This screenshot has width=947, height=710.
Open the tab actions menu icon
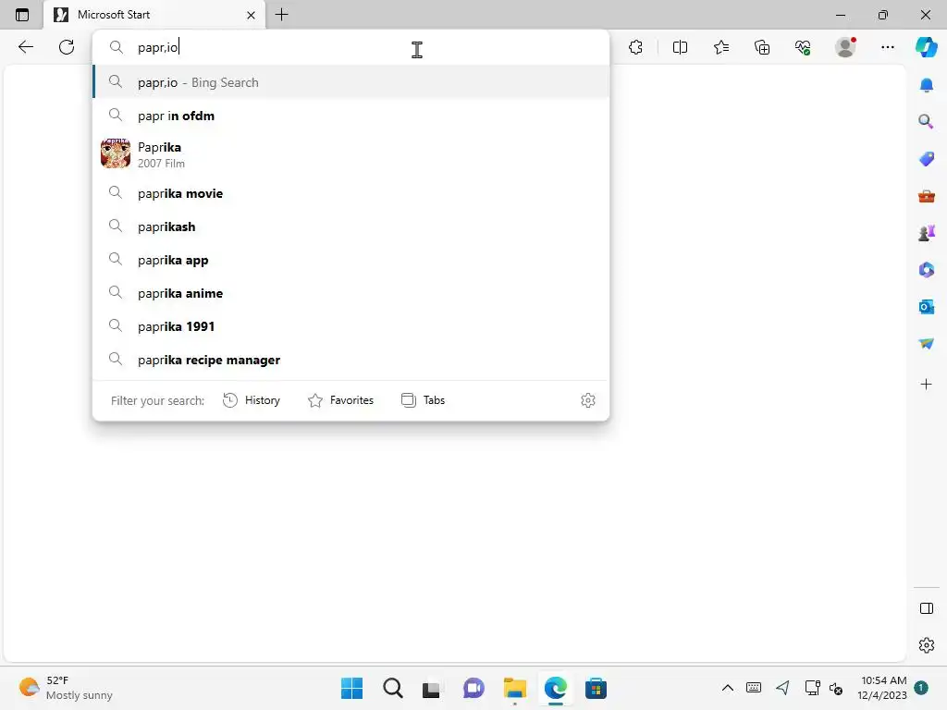22,15
